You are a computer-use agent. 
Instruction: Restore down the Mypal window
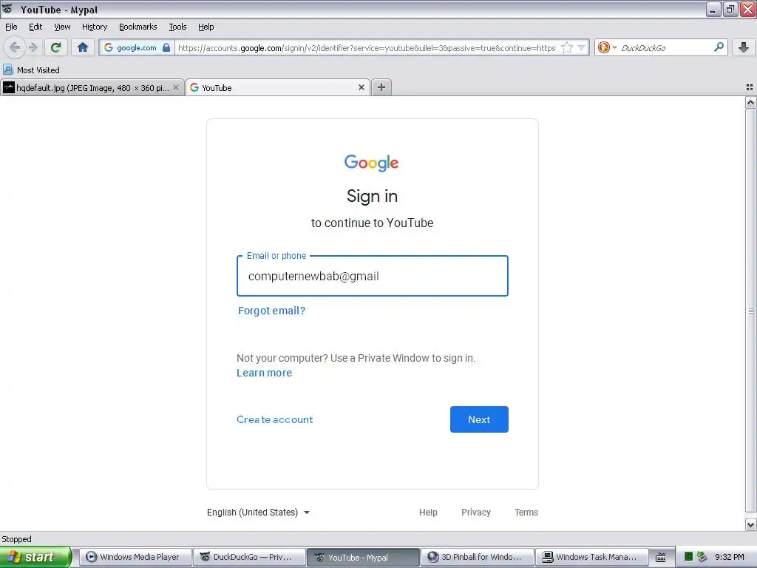click(x=730, y=9)
